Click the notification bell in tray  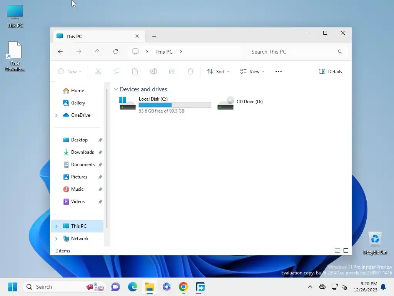coord(384,287)
